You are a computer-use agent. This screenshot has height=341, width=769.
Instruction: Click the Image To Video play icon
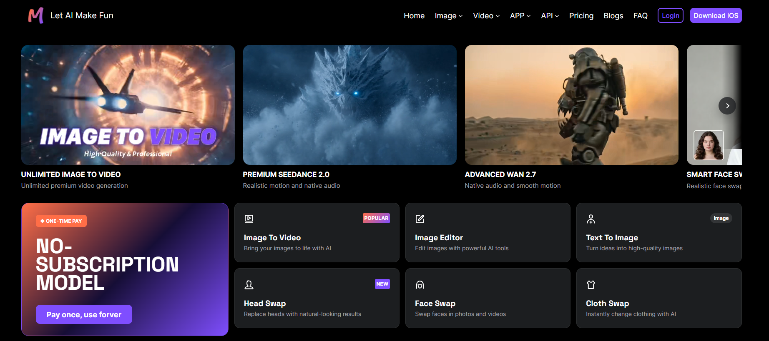[x=249, y=219]
